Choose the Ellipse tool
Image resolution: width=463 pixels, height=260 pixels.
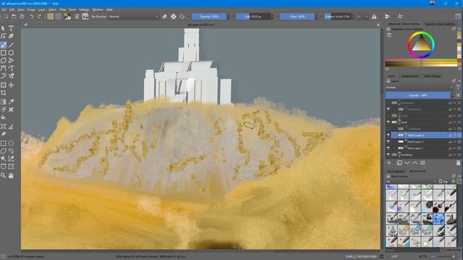(11, 53)
